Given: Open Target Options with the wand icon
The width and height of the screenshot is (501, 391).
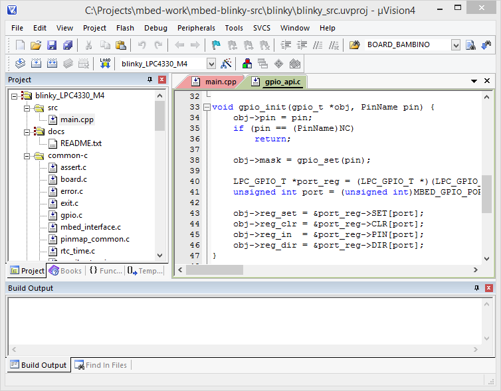Looking at the screenshot, I should pos(227,64).
